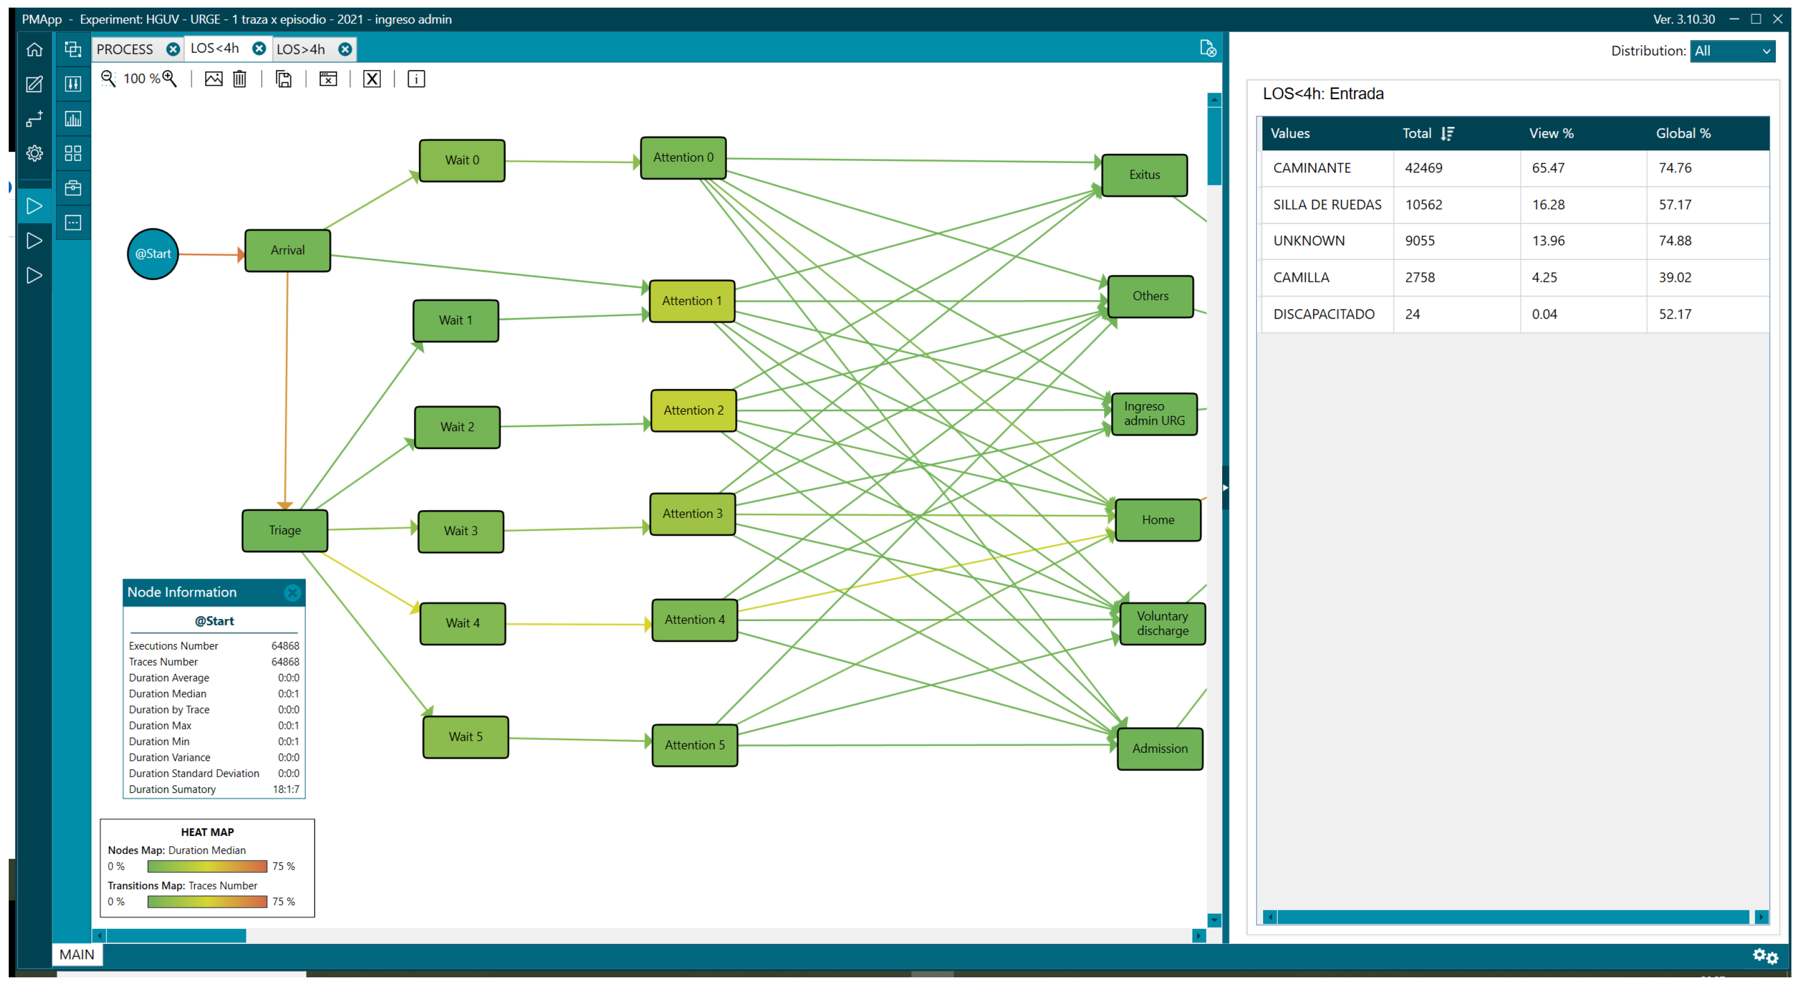Open the bar chart statistics panel icon
1805x992 pixels.
pyautogui.click(x=73, y=119)
